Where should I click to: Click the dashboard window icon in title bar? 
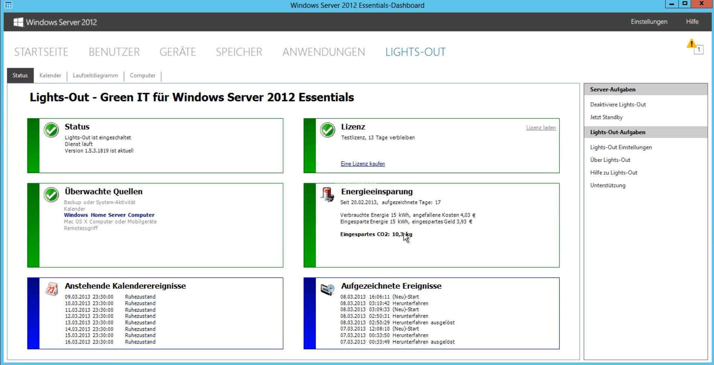[8, 5]
